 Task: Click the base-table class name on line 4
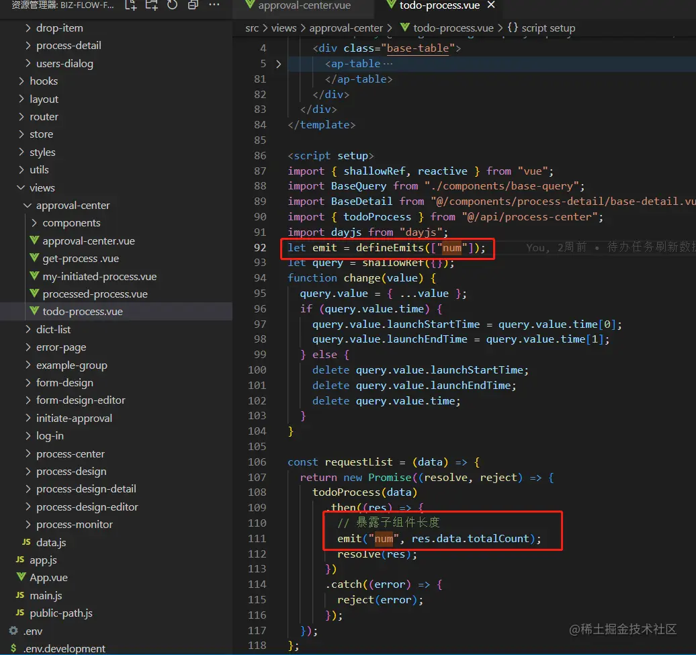pos(418,48)
